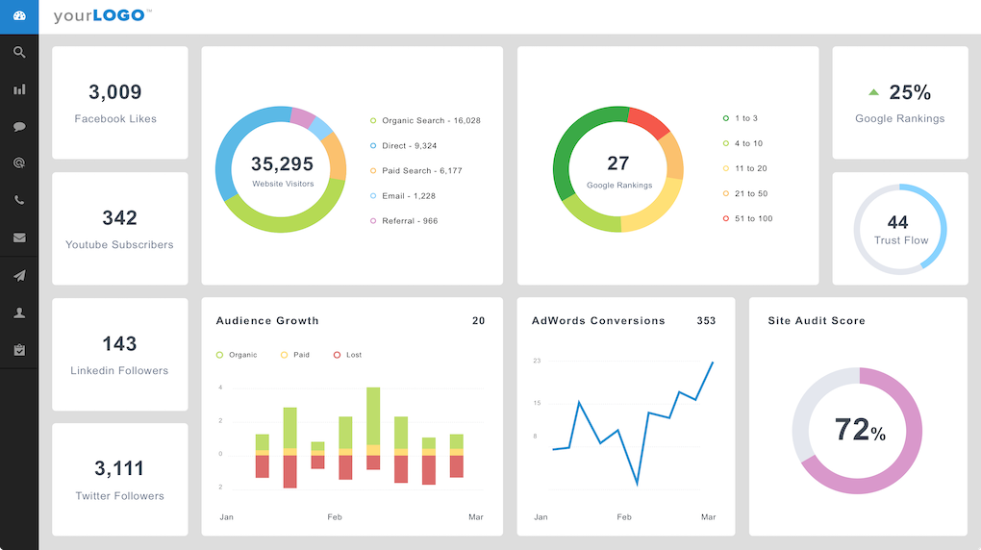Toggle the '1 to 3' rankings legend

(741, 118)
